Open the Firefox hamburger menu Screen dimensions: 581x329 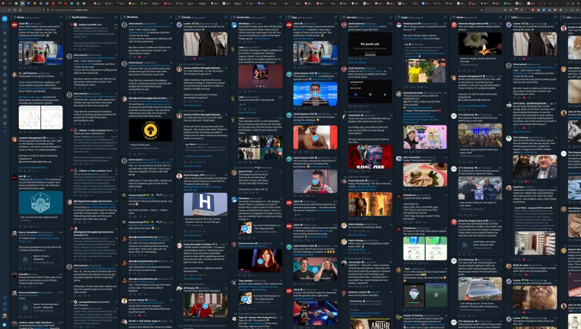[576, 10]
